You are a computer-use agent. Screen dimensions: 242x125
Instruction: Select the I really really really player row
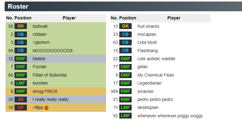coord(56,99)
